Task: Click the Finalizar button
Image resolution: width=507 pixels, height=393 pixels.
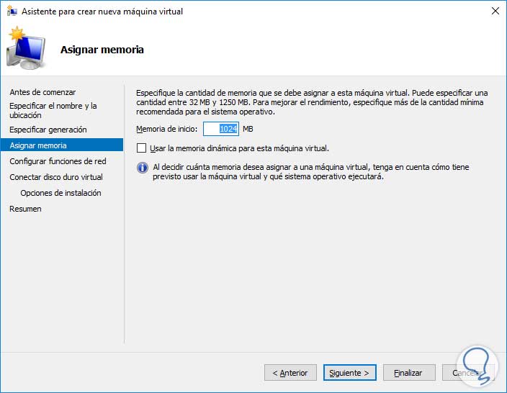Action: point(409,373)
